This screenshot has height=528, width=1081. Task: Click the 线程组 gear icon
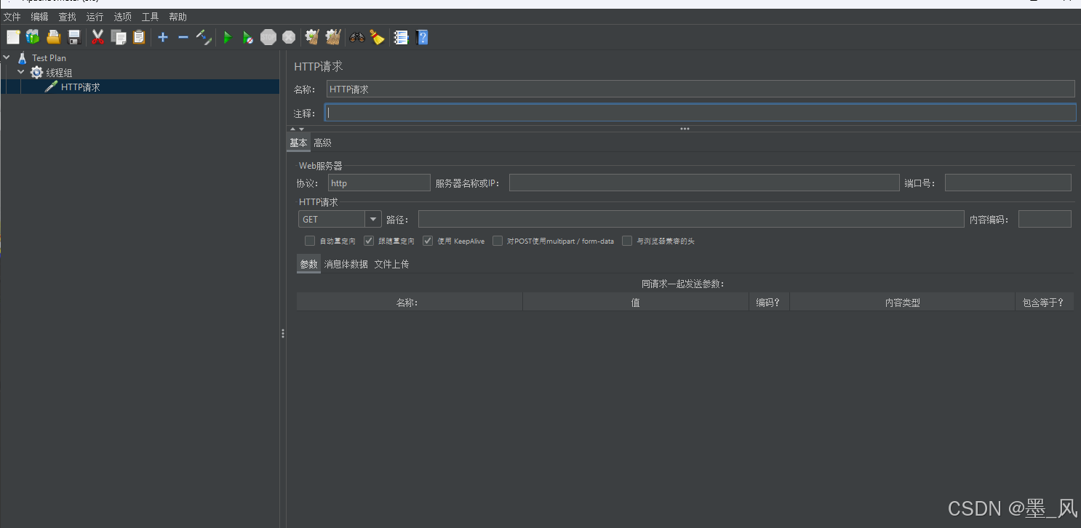click(x=36, y=72)
